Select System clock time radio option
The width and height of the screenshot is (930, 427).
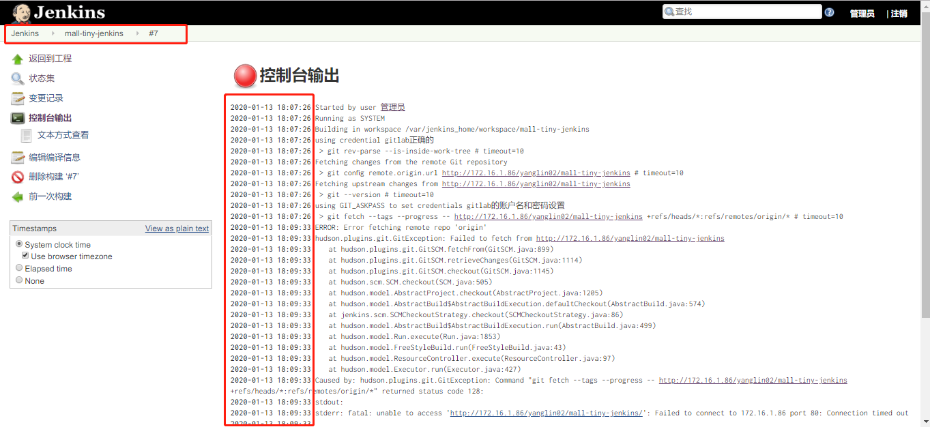pos(19,244)
